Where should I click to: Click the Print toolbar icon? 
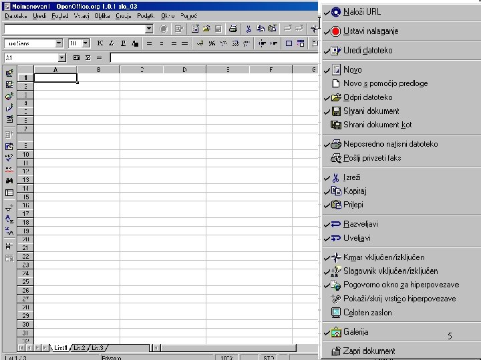point(233,29)
